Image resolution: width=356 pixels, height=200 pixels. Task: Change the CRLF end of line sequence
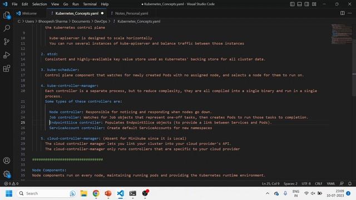pos(319,183)
